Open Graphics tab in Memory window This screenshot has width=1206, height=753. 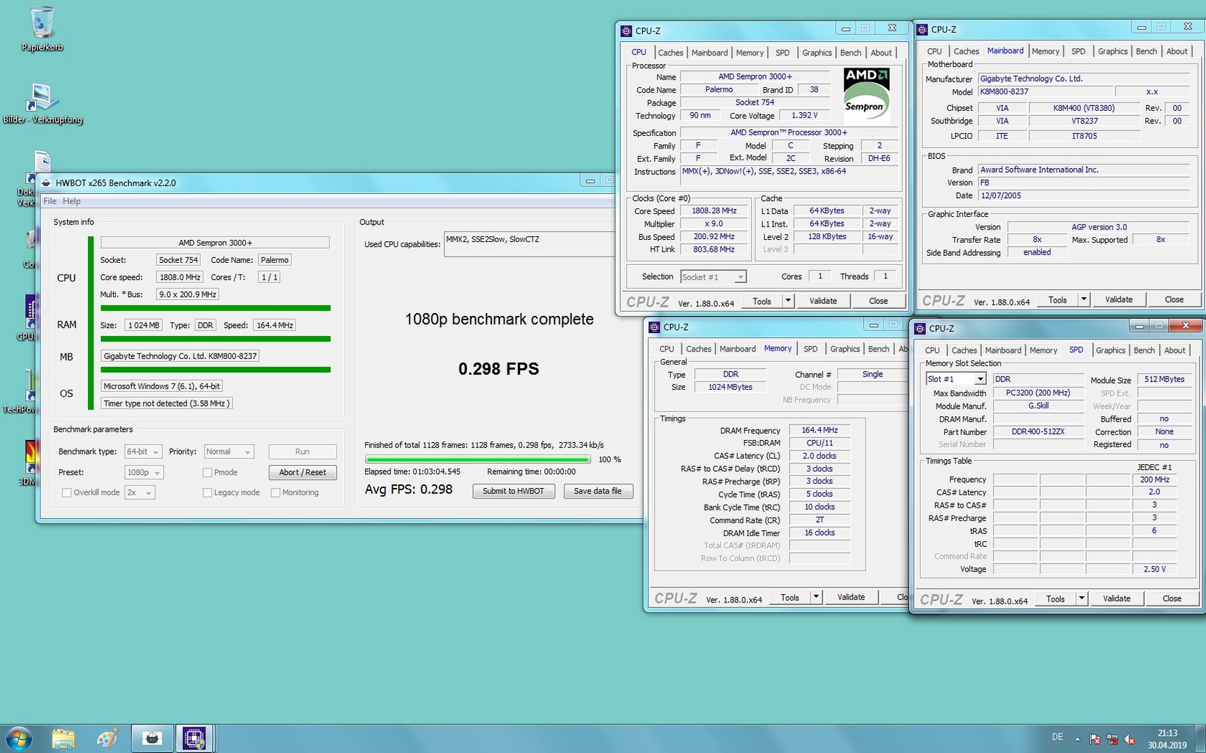click(x=845, y=349)
